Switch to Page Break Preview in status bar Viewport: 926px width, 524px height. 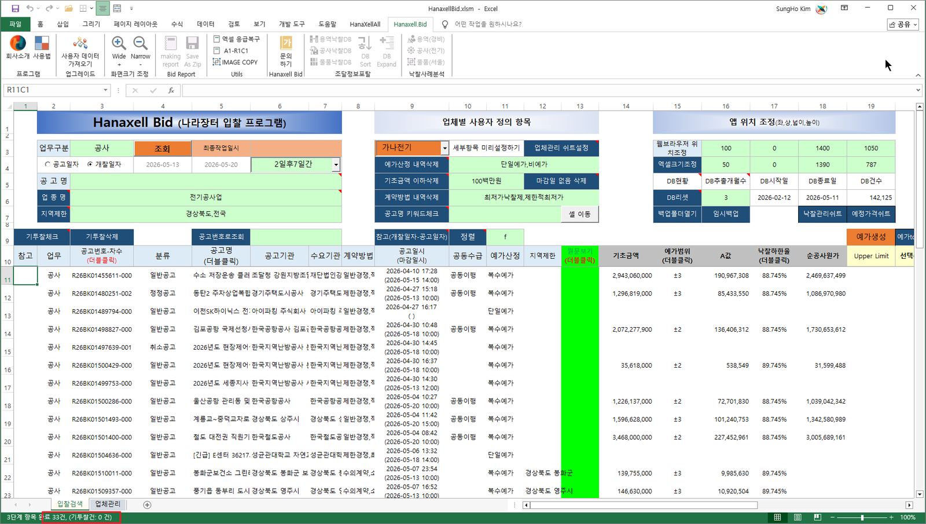pos(817,517)
